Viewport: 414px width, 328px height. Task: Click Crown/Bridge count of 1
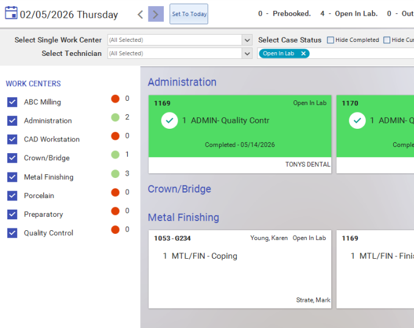point(127,154)
